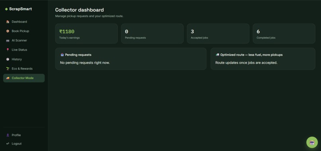Open the History section
Viewport: 321px width, 151px height.
point(24,59)
